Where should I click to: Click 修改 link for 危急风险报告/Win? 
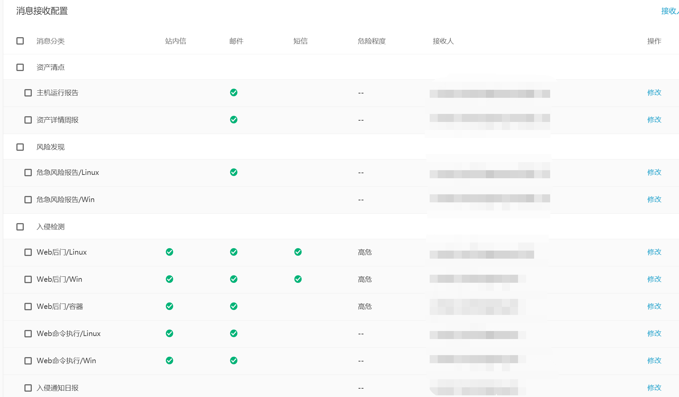click(654, 199)
